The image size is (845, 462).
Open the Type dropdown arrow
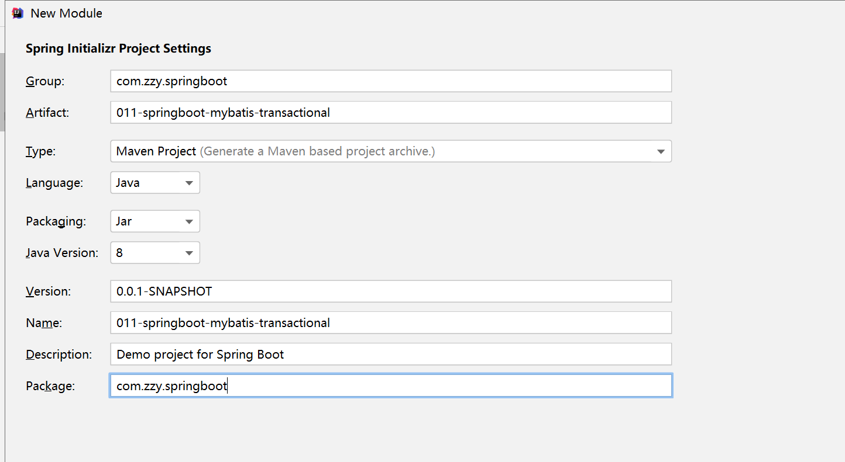(x=661, y=152)
